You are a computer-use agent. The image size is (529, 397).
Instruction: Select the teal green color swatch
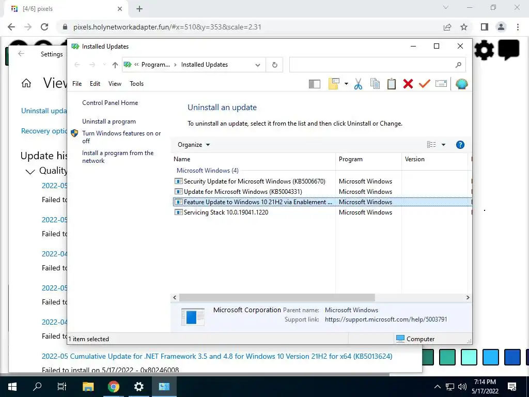tap(447, 358)
